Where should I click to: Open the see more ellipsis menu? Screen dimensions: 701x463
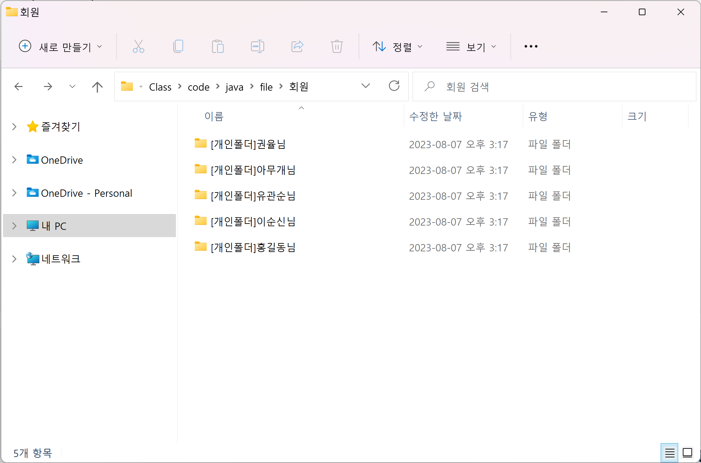[531, 47]
